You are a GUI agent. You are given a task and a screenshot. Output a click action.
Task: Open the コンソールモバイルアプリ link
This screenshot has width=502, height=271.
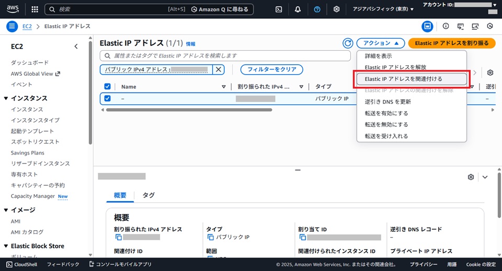coord(120,265)
